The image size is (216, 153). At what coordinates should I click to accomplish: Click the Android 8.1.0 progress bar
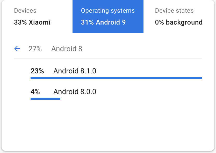click(116, 77)
